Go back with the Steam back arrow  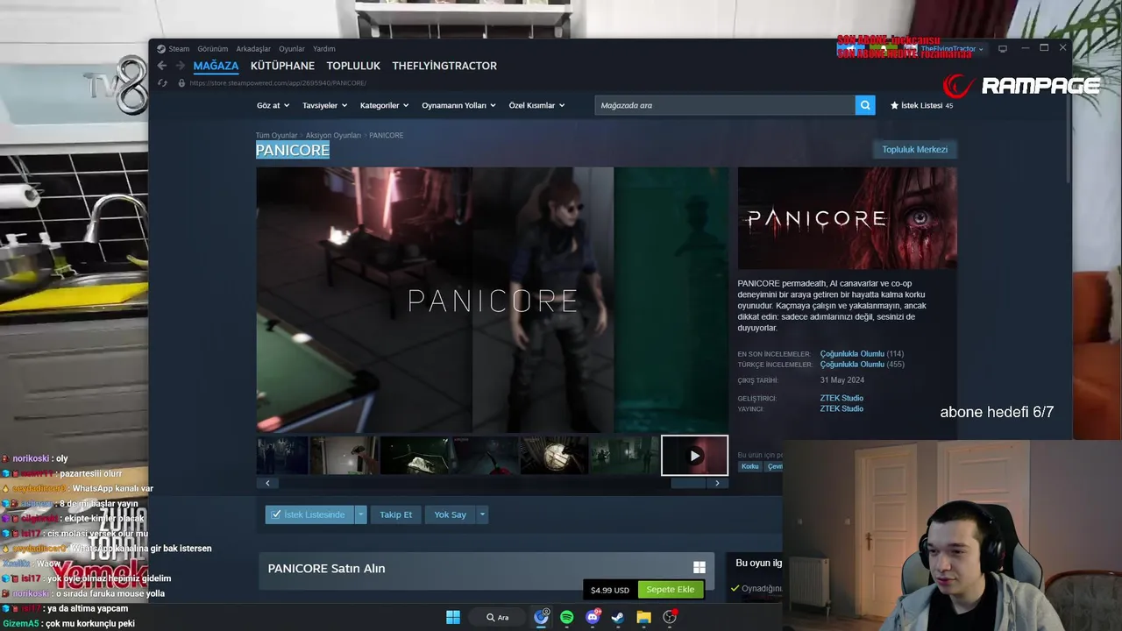click(162, 66)
